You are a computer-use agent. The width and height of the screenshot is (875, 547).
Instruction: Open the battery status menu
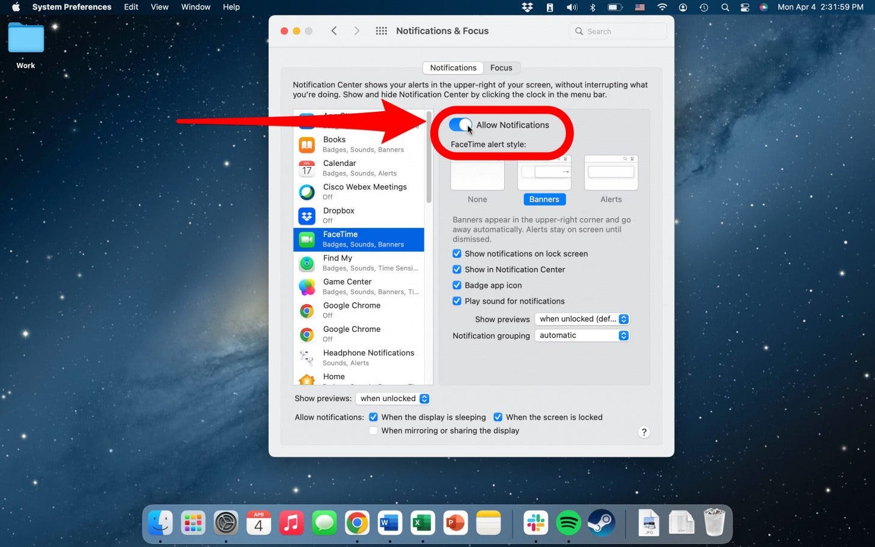[x=614, y=7]
